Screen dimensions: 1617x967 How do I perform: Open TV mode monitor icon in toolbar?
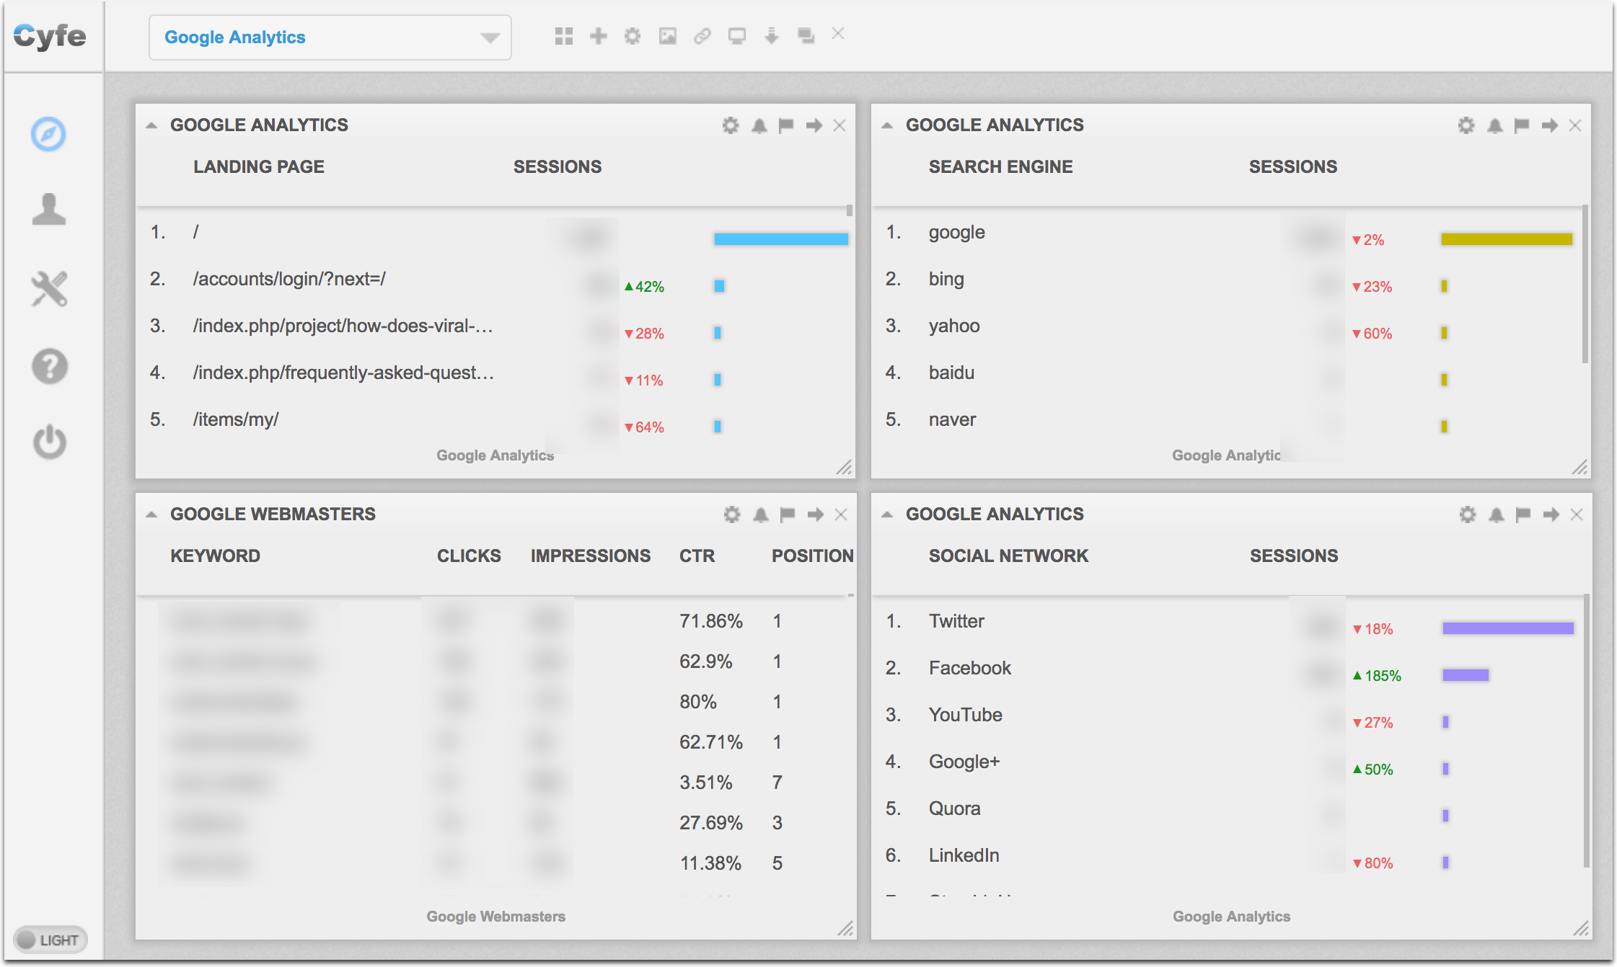(736, 36)
